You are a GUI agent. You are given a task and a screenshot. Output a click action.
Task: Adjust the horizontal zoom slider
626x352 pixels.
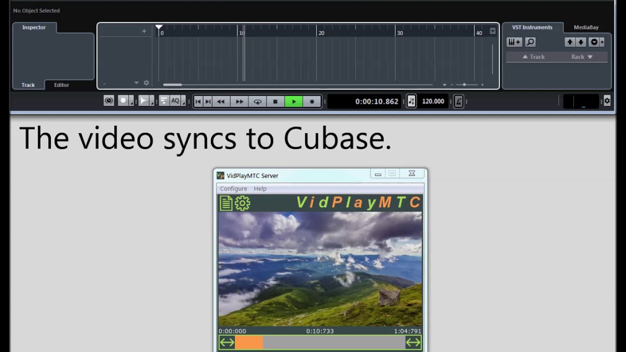pos(464,85)
